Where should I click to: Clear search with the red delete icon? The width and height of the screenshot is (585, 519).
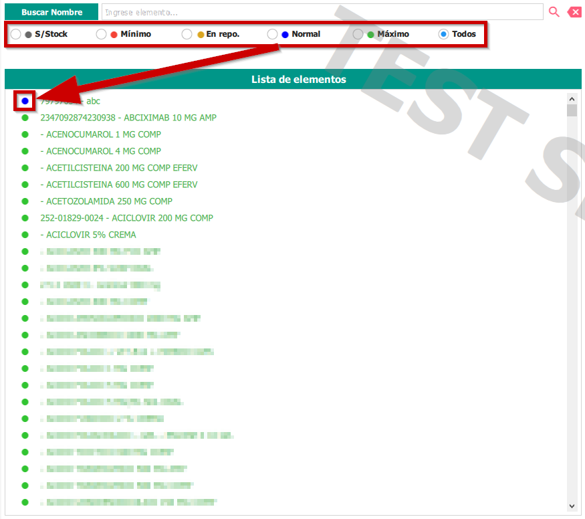coord(574,12)
